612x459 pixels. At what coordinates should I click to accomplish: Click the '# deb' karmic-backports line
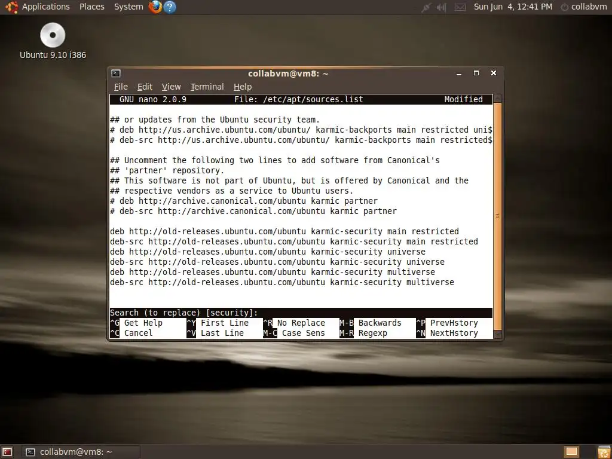(x=301, y=130)
